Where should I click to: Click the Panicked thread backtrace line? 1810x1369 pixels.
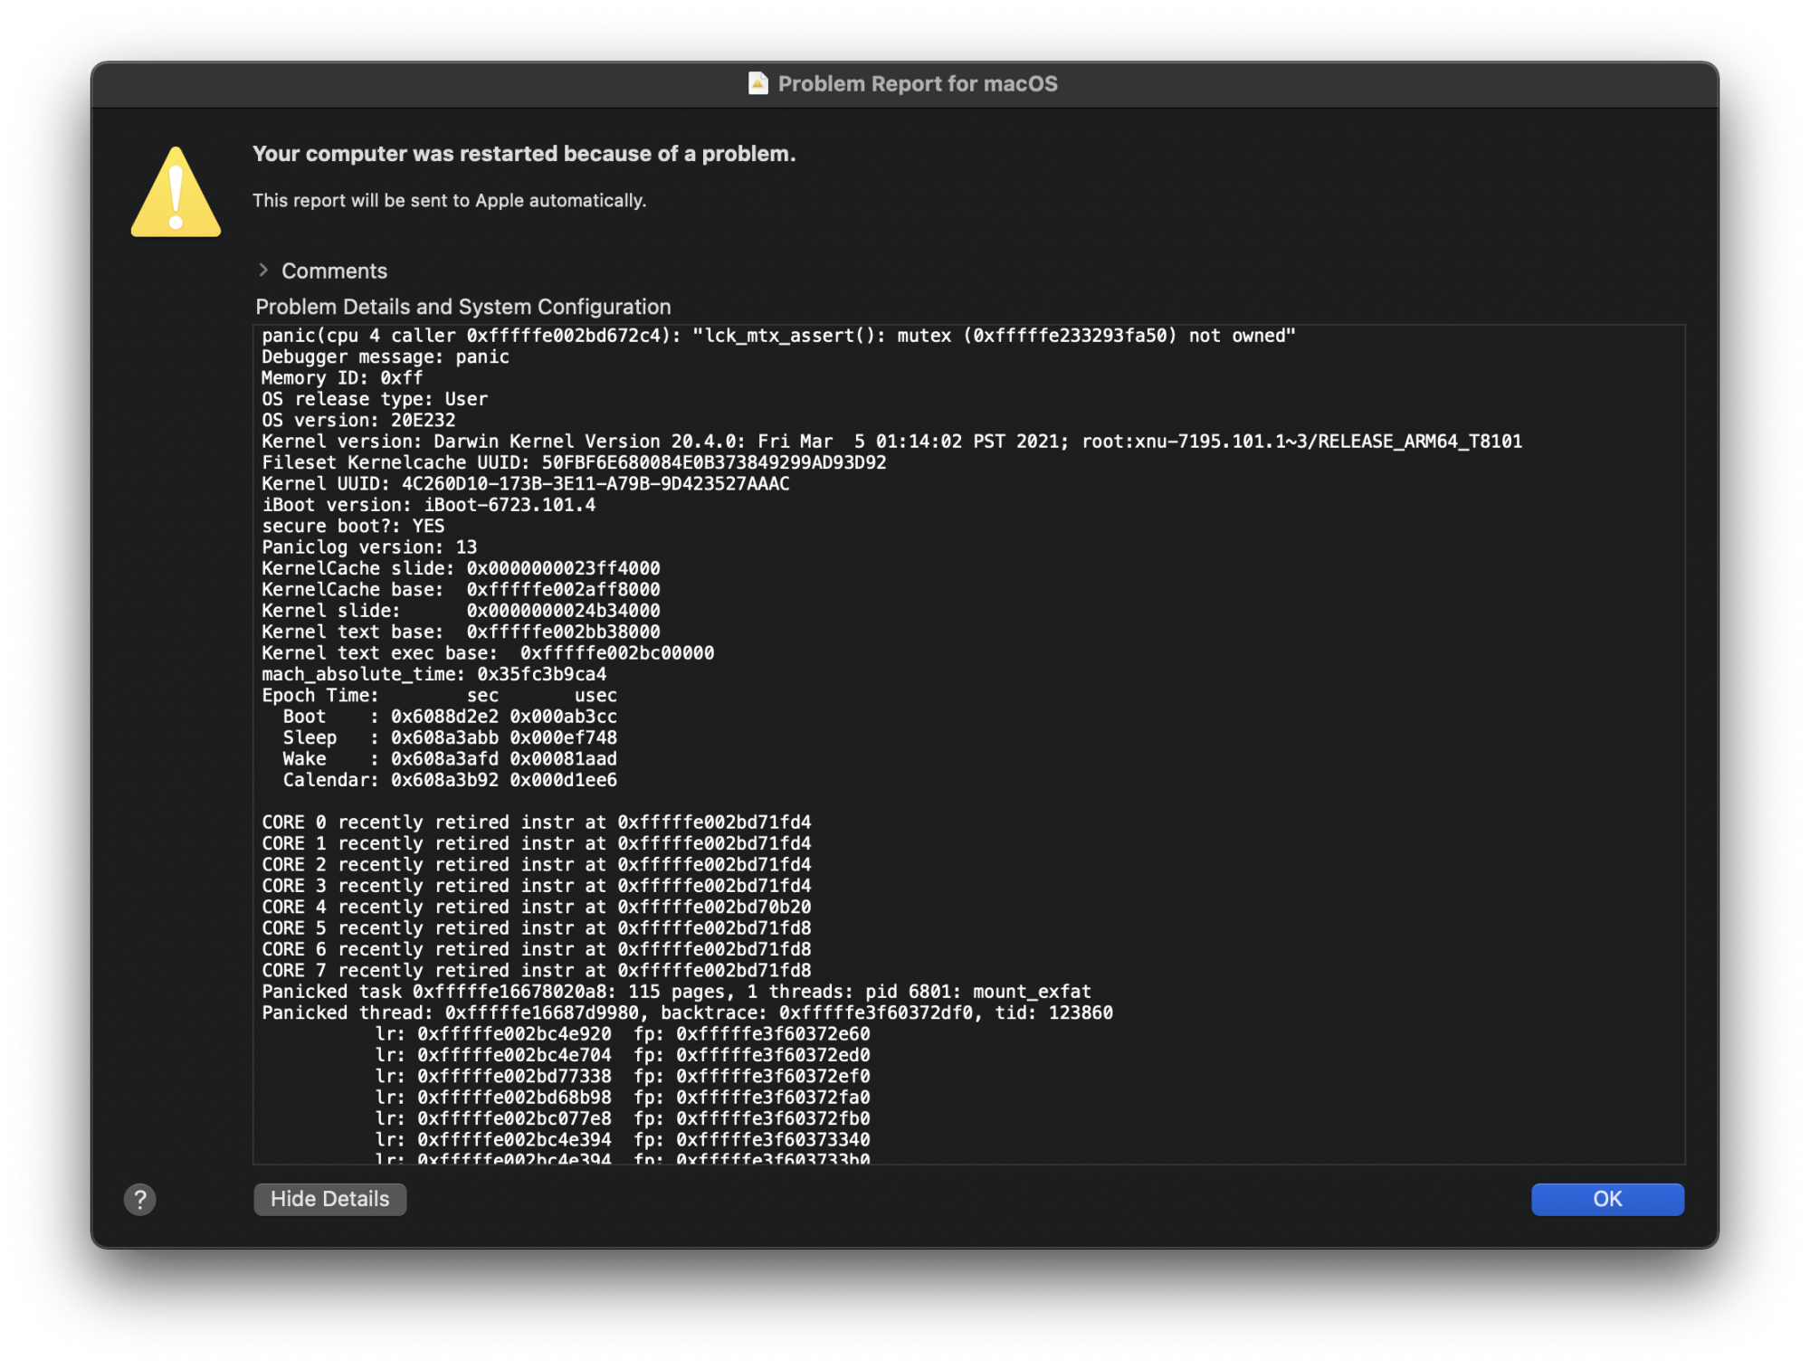click(687, 1012)
